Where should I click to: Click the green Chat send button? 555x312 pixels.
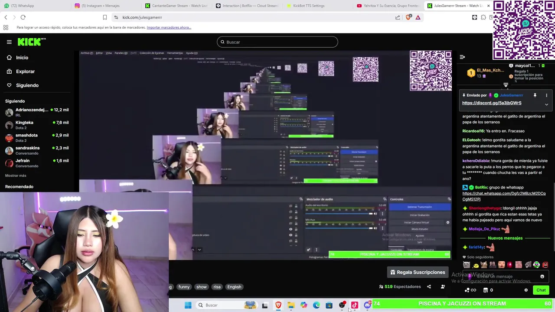(x=541, y=290)
